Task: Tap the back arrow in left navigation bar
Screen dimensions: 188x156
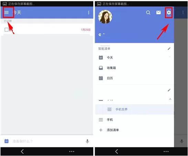Action: (22, 152)
